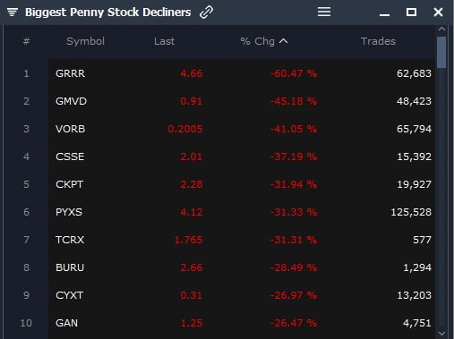454x339 pixels.
Task: Sort list by Symbol column header
Action: click(x=85, y=41)
